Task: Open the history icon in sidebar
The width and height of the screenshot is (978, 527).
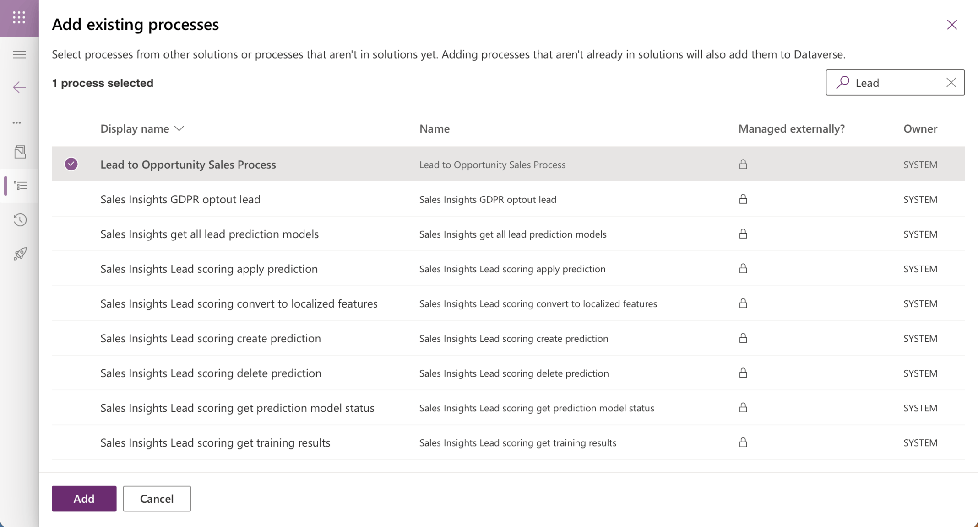Action: (x=20, y=220)
